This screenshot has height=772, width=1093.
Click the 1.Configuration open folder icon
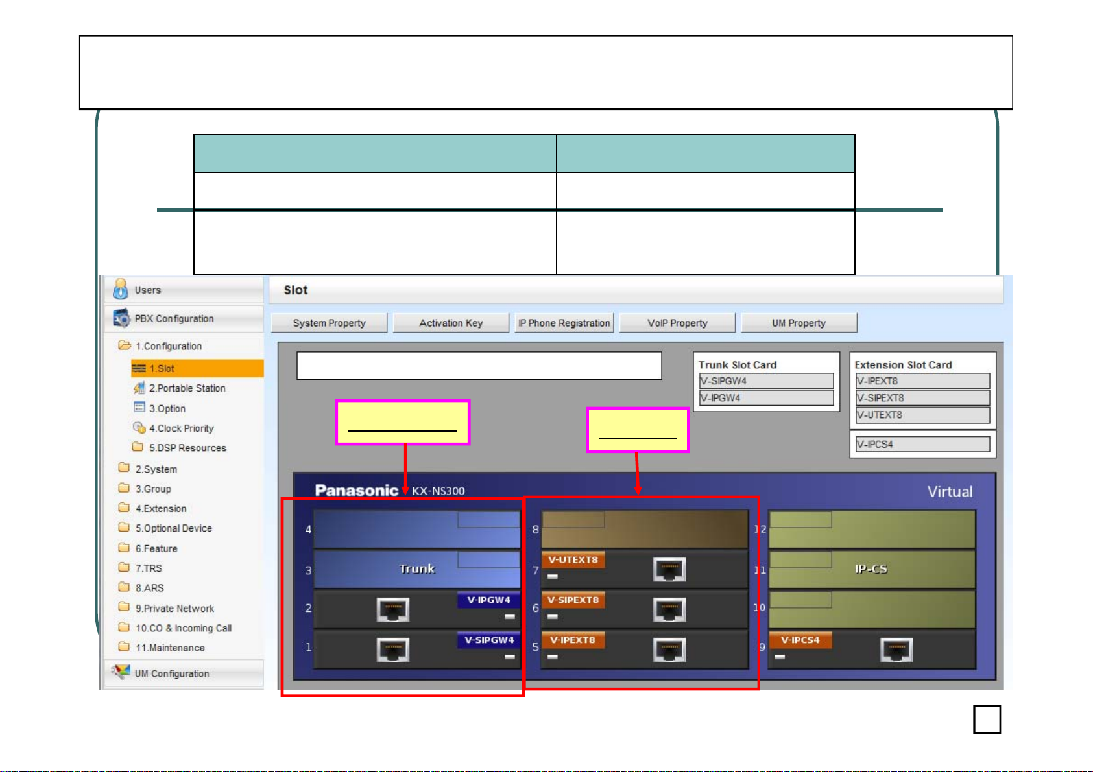[125, 345]
